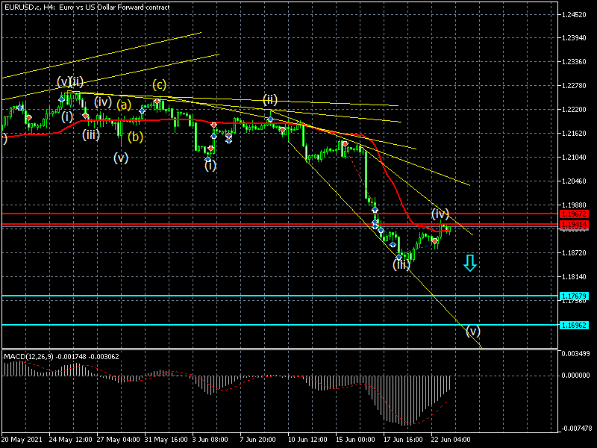Select the final (v) wave target label
597x448 pixels.
click(473, 332)
